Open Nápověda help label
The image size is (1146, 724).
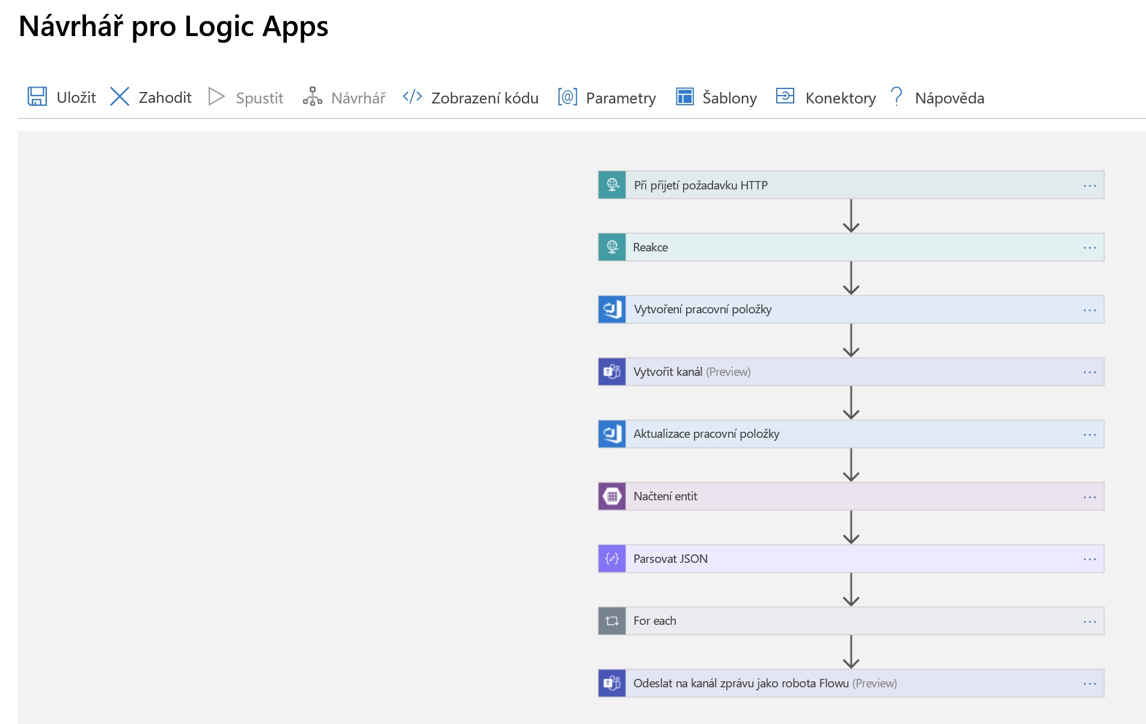coord(949,97)
